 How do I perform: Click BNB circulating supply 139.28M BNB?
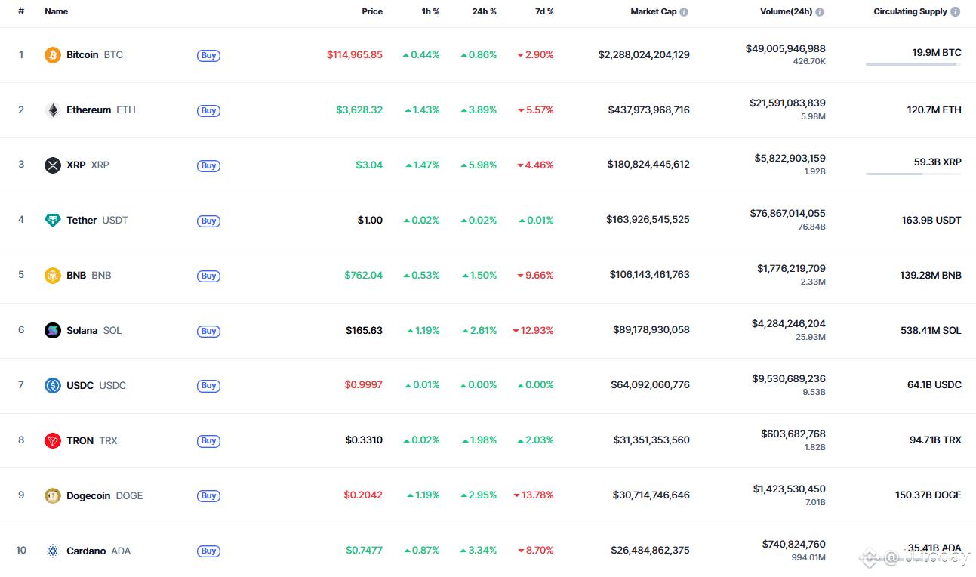931,276
